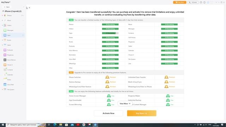Click the Multi-iCloud Sync premium badge icon
The height and width of the screenshot is (127, 226).
(x=166, y=82)
